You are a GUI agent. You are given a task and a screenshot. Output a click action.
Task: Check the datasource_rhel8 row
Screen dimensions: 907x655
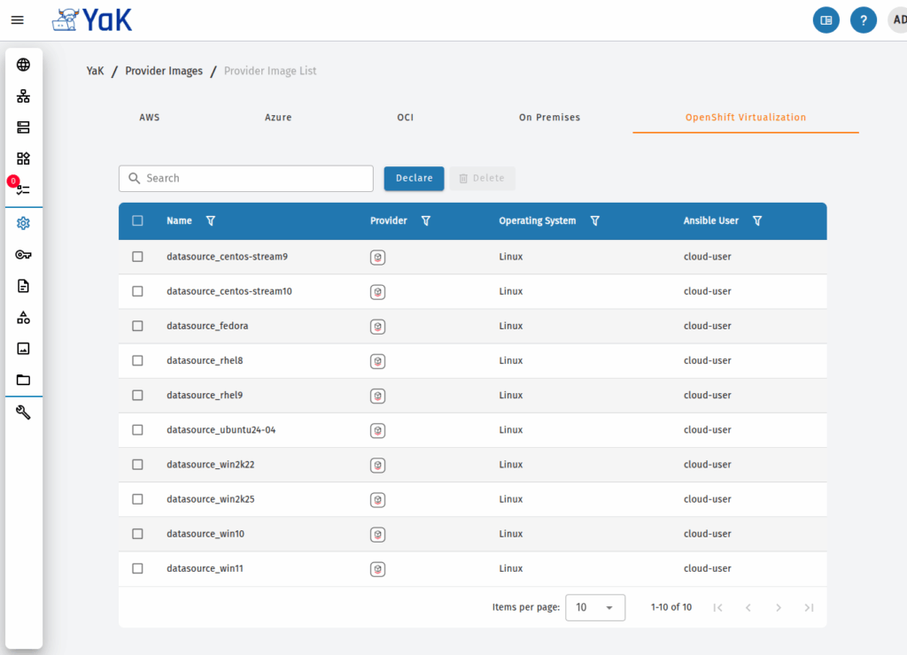tap(137, 361)
